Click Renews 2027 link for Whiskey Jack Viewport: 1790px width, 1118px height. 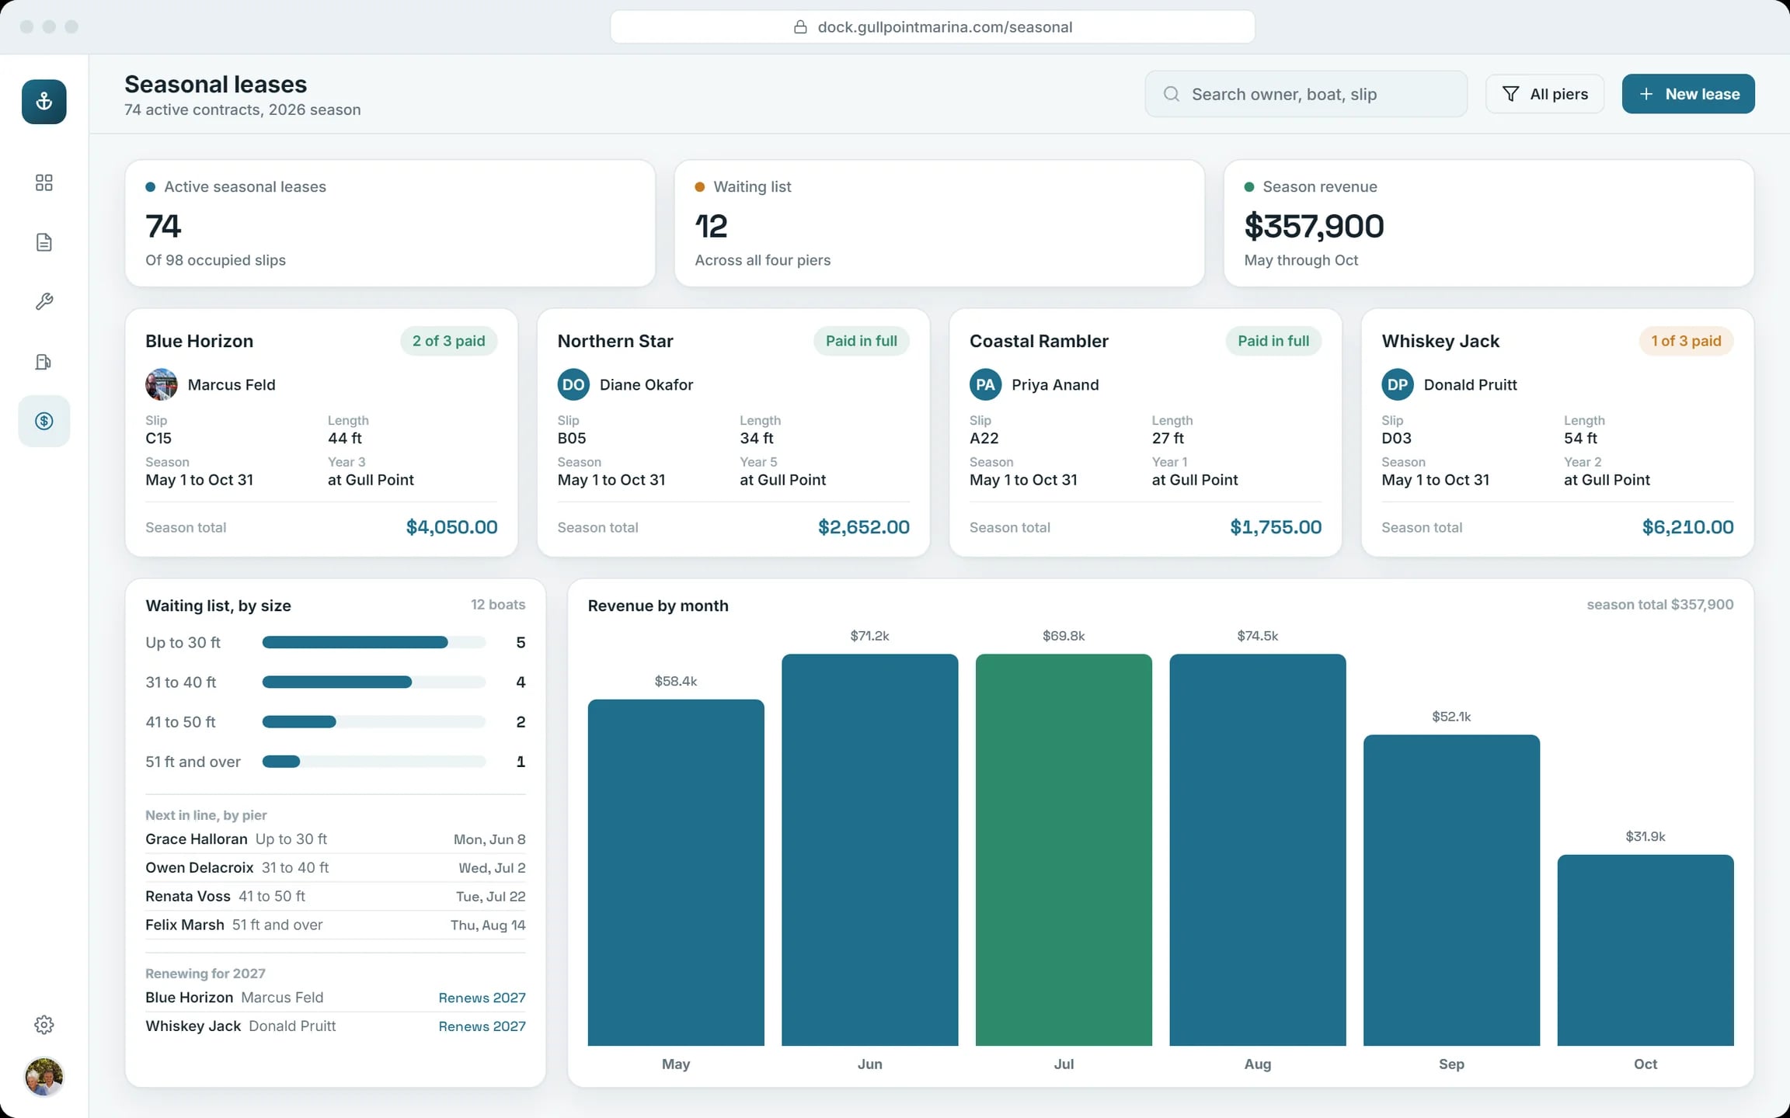click(482, 1026)
